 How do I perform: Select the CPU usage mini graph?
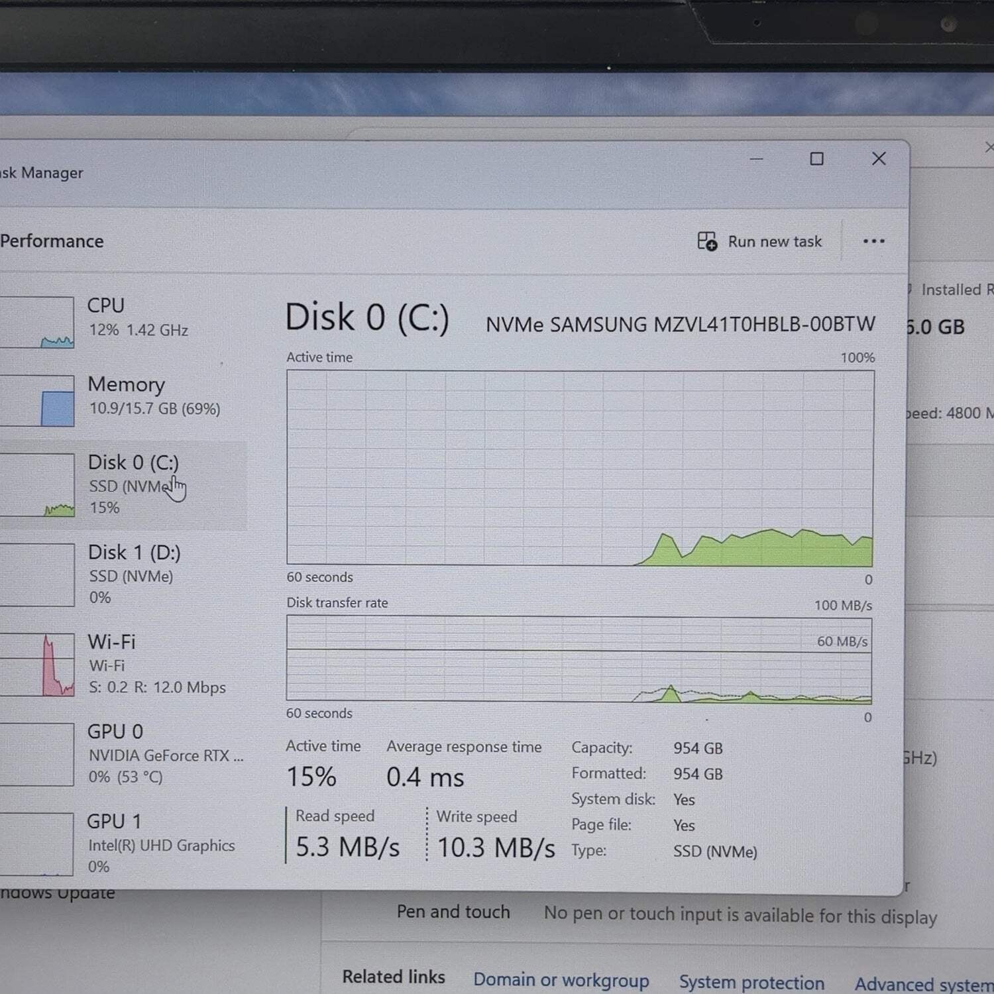[x=37, y=322]
